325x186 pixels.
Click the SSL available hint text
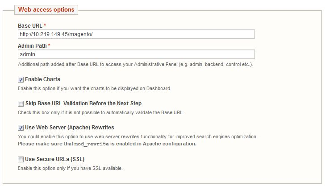tap(70, 168)
